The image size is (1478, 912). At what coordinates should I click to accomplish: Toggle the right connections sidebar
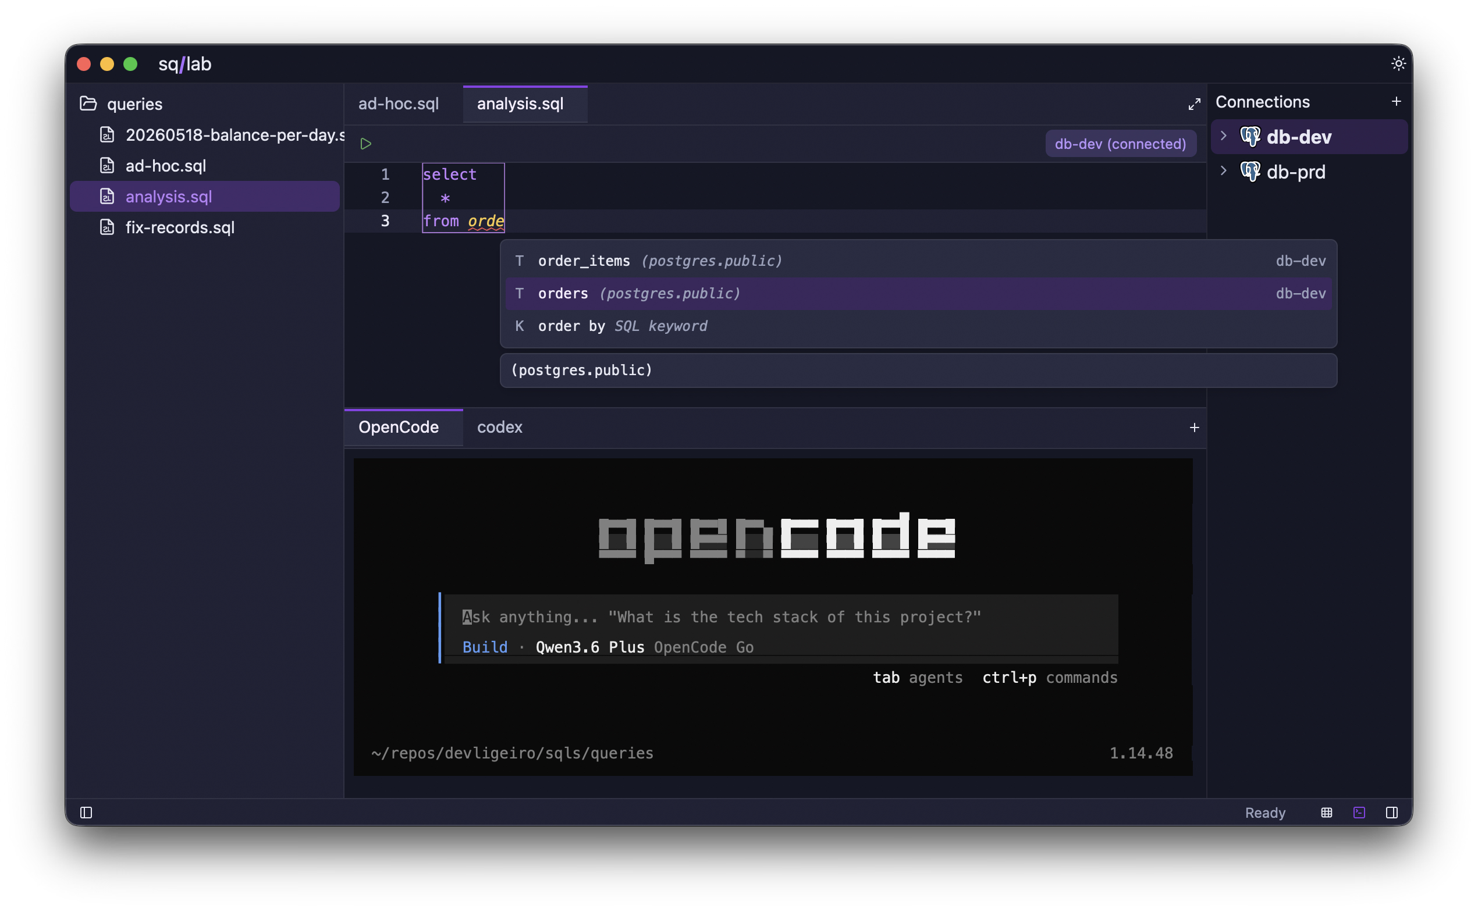coord(1391,812)
